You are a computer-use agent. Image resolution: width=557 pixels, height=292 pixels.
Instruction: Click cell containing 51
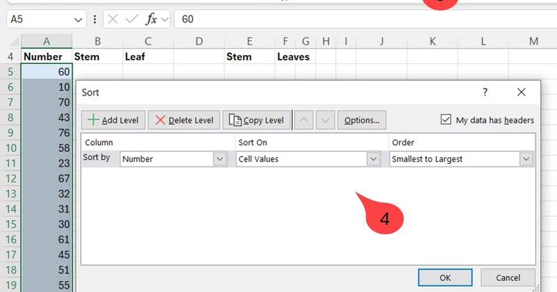point(47,270)
